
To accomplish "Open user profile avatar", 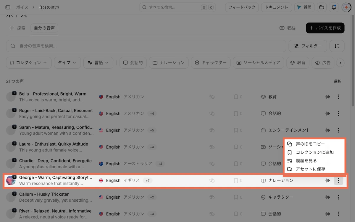I will click(x=346, y=7).
